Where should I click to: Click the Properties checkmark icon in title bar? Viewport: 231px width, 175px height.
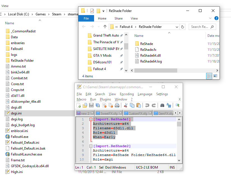coord(92,11)
